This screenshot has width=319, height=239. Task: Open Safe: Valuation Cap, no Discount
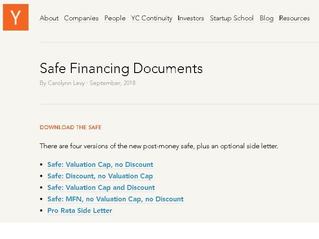[x=100, y=165]
